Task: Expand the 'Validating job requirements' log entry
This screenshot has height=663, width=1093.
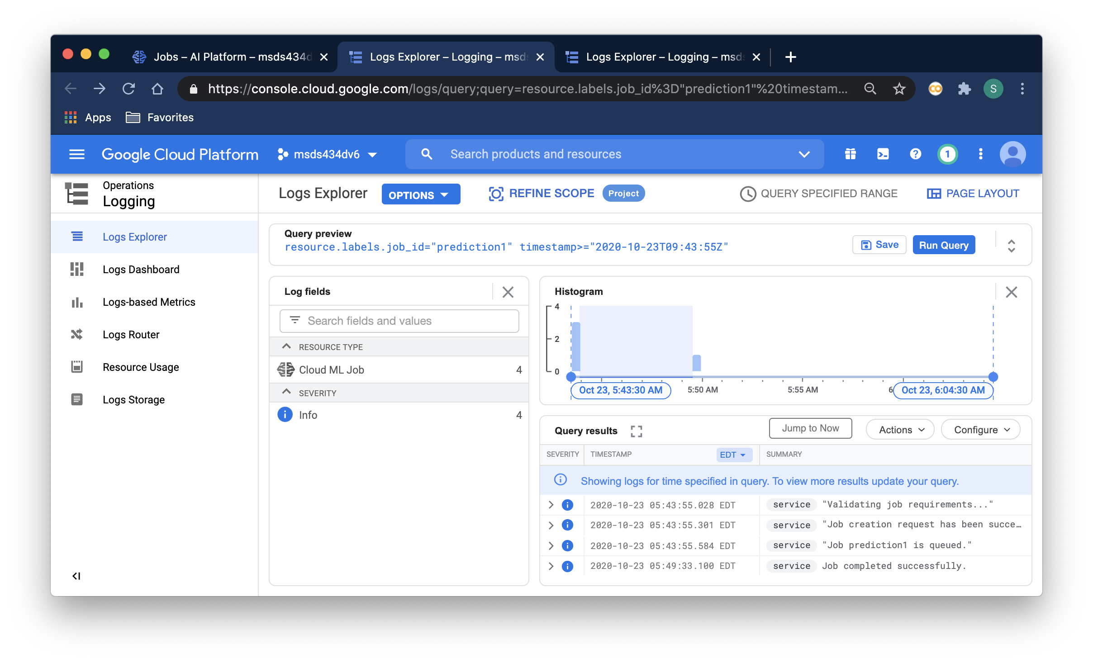Action: [x=551, y=504]
